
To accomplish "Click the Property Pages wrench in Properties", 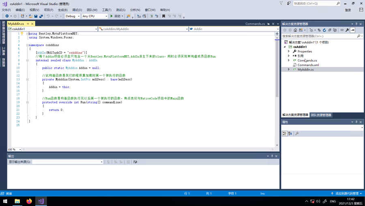I will click(297, 133).
